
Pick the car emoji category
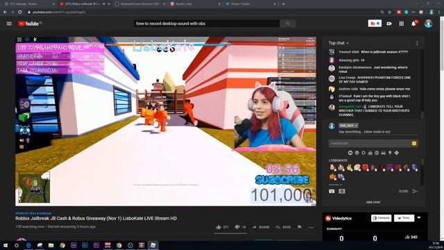pyautogui.click(x=383, y=153)
